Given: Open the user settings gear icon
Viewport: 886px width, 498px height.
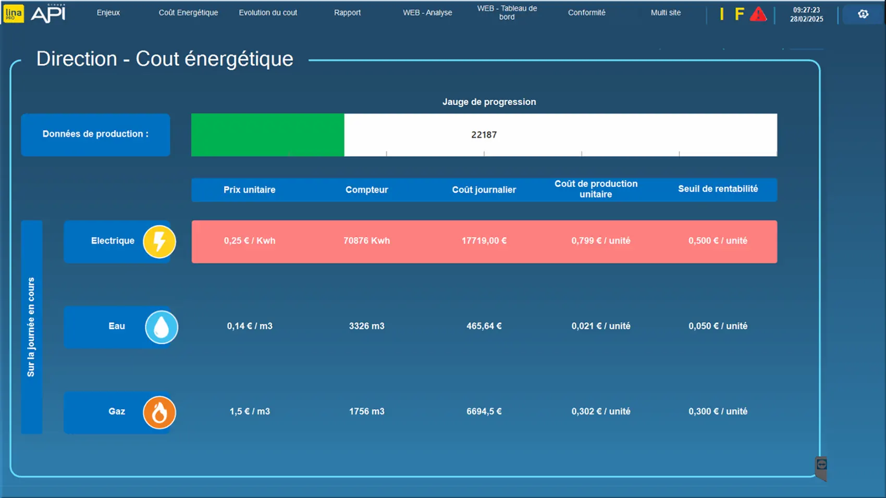Looking at the screenshot, I should [863, 14].
